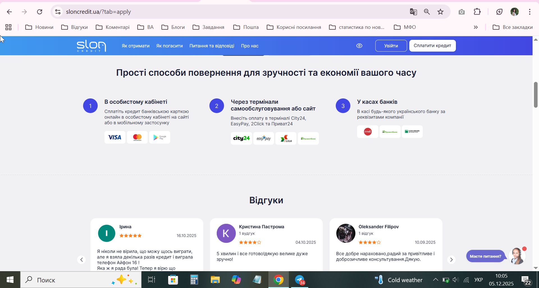539x288 pixels.
Task: Open Питання та відповіді menu item
Action: click(212, 46)
